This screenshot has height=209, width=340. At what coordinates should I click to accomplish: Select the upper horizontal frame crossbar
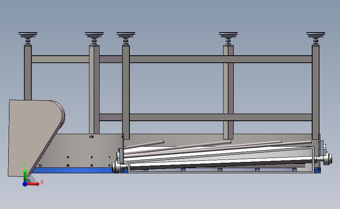click(x=171, y=59)
